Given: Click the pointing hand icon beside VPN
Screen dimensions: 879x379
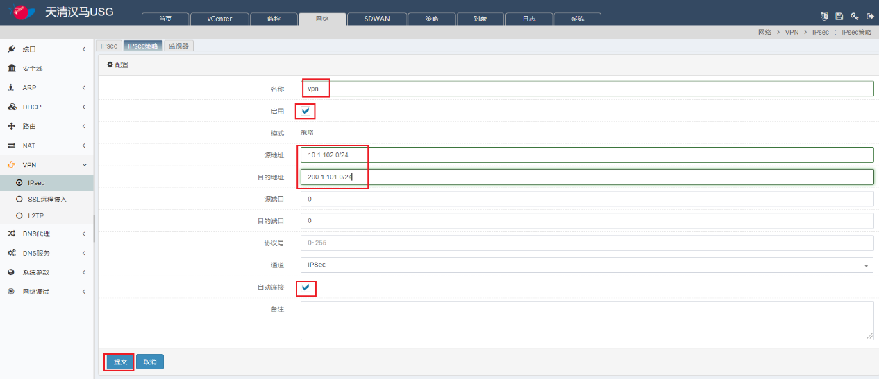Looking at the screenshot, I should pyautogui.click(x=11, y=165).
